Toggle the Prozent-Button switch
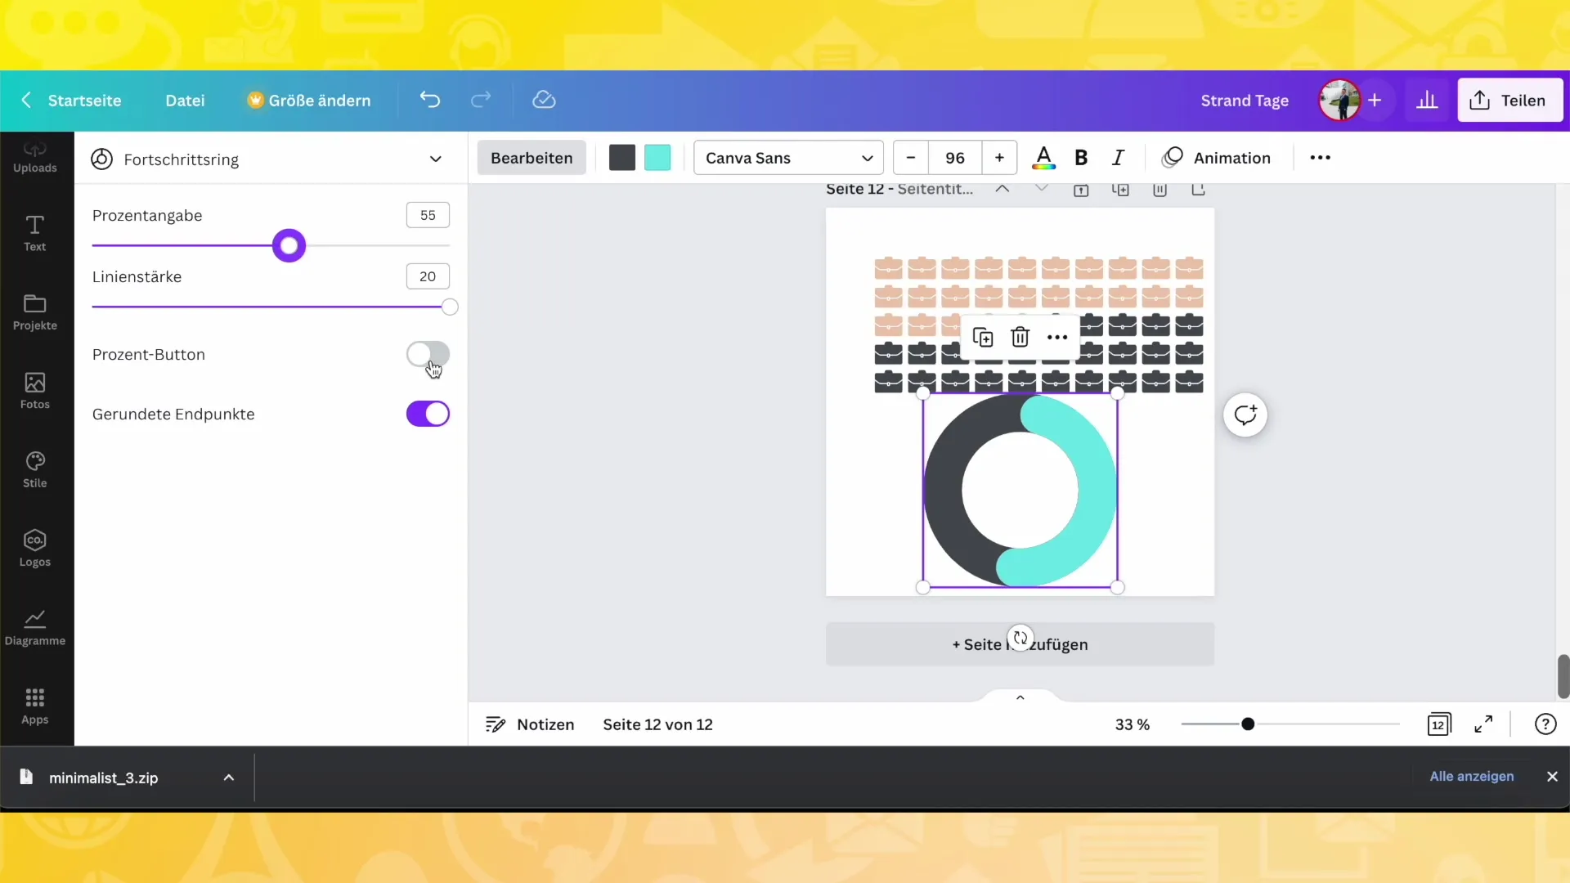 click(x=428, y=354)
